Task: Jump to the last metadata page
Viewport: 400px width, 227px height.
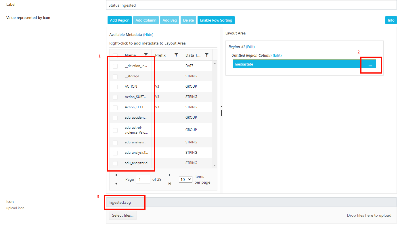Action: tap(170, 184)
